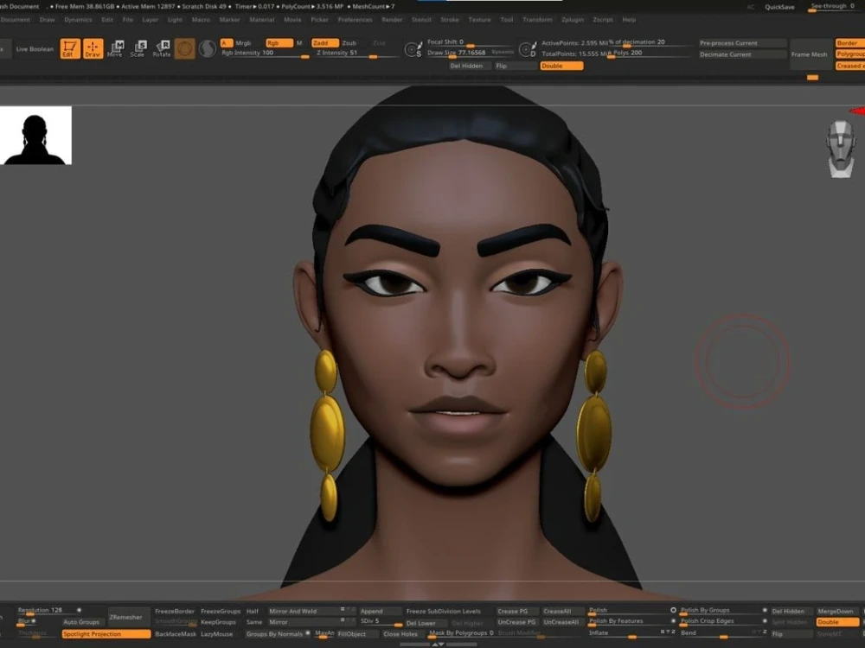Switch to the Scale tool

138,48
